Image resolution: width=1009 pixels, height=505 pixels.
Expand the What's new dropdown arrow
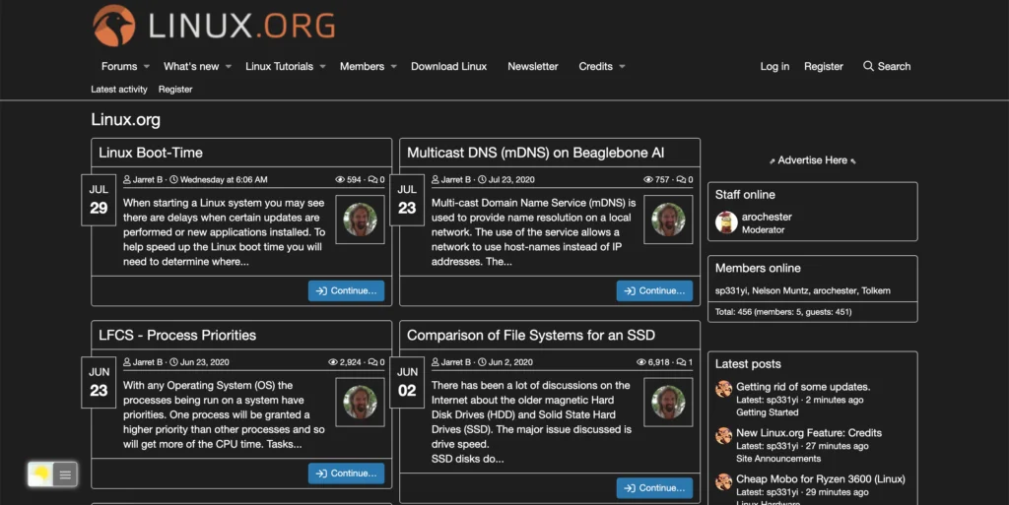click(x=229, y=67)
